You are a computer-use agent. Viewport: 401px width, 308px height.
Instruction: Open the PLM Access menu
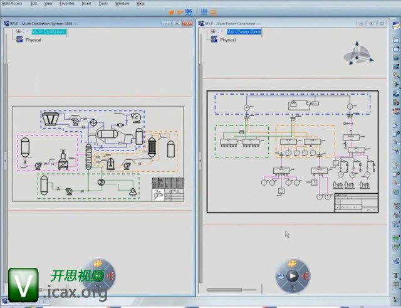pos(12,3)
